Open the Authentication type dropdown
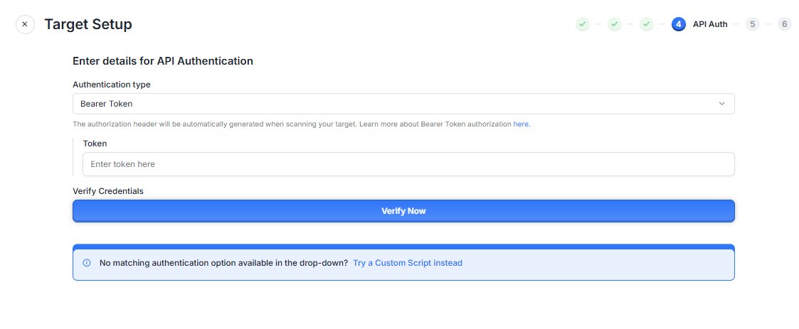This screenshot has height=329, width=799. tap(403, 103)
